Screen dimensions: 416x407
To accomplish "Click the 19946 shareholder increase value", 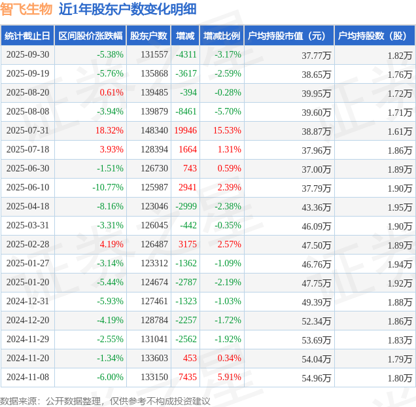I will click(185, 131).
